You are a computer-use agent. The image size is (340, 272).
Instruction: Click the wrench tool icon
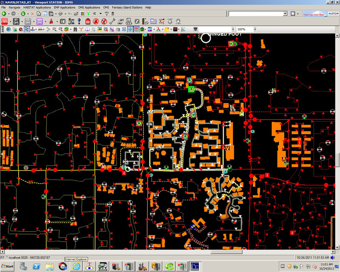(x=112, y=21)
